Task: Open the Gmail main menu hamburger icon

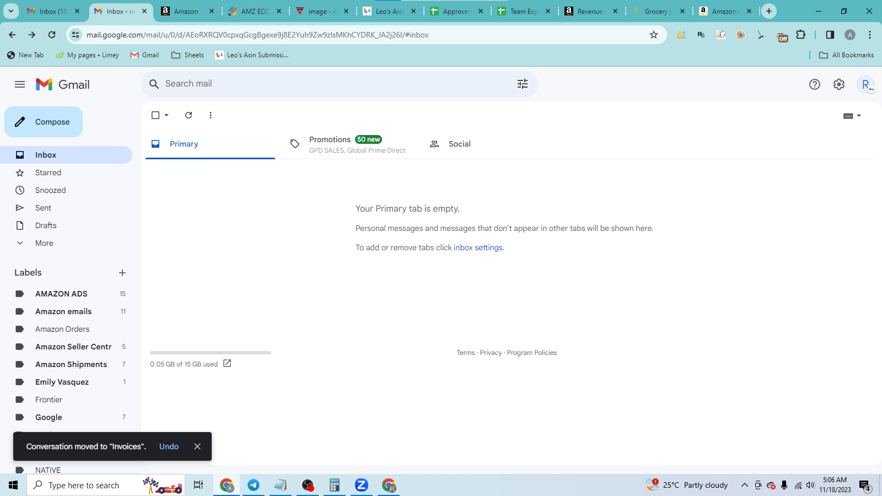Action: [x=20, y=84]
